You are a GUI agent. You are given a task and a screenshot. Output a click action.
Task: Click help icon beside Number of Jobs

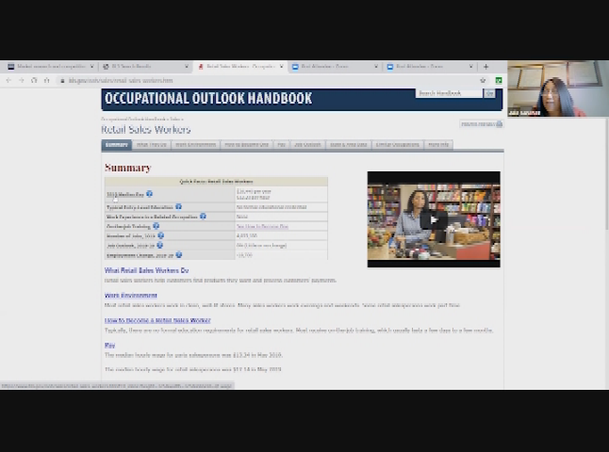[x=161, y=235]
